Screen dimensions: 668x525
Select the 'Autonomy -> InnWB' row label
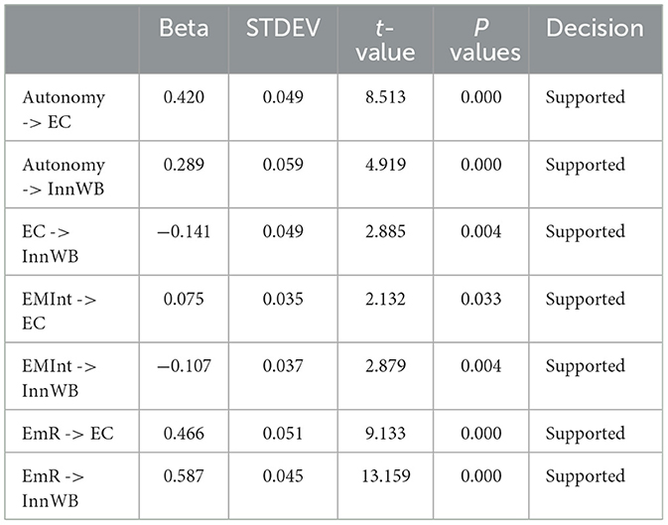point(64,176)
